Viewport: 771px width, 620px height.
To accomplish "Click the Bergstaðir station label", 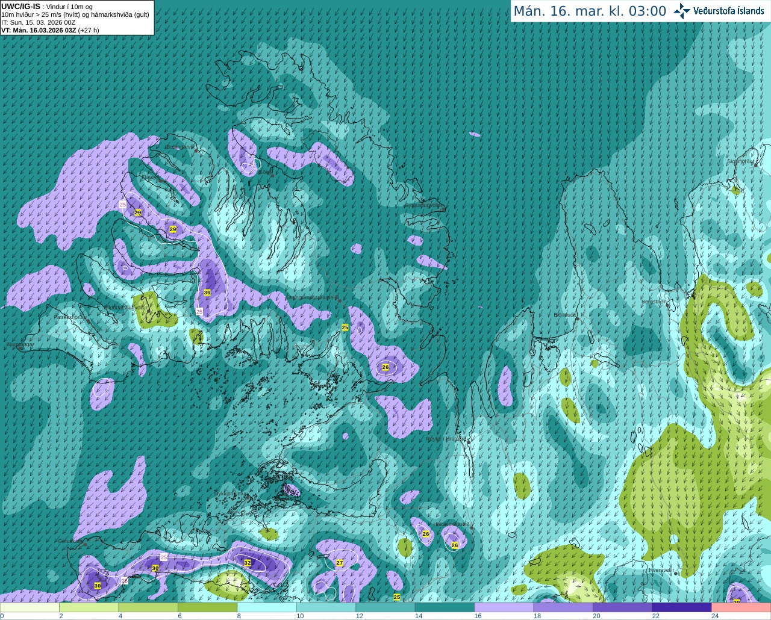I will point(655,301).
